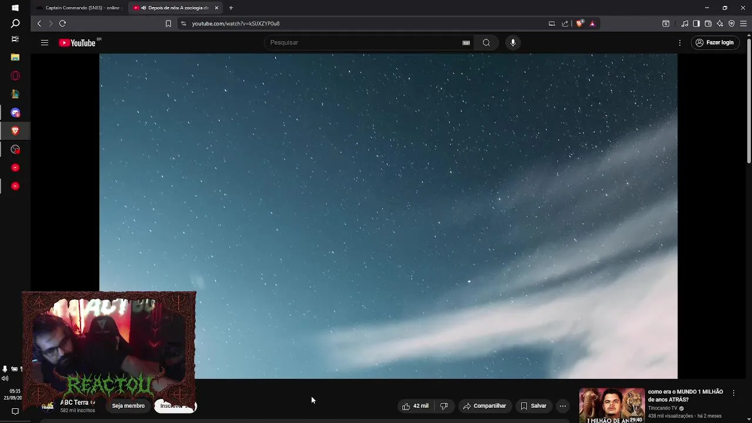
Task: Toggle the browser sidebar panel icon
Action: (x=696, y=23)
